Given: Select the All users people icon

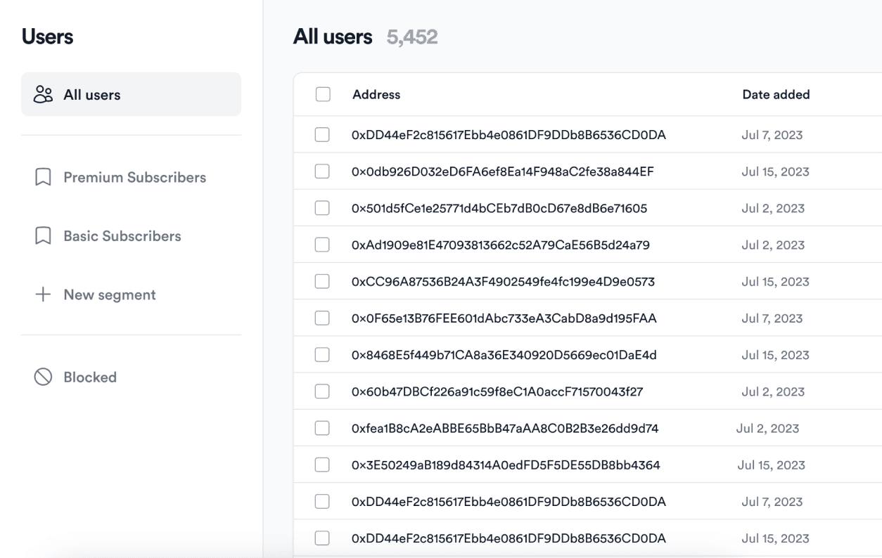Looking at the screenshot, I should [42, 93].
